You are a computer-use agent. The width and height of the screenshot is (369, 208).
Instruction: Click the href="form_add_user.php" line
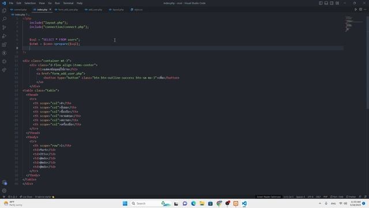pyautogui.click(x=61, y=73)
